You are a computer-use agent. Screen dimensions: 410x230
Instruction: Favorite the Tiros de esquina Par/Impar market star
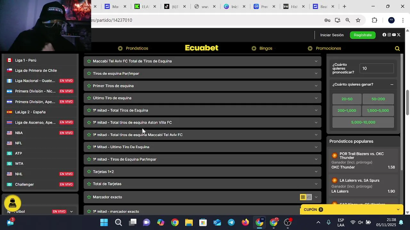(89, 73)
